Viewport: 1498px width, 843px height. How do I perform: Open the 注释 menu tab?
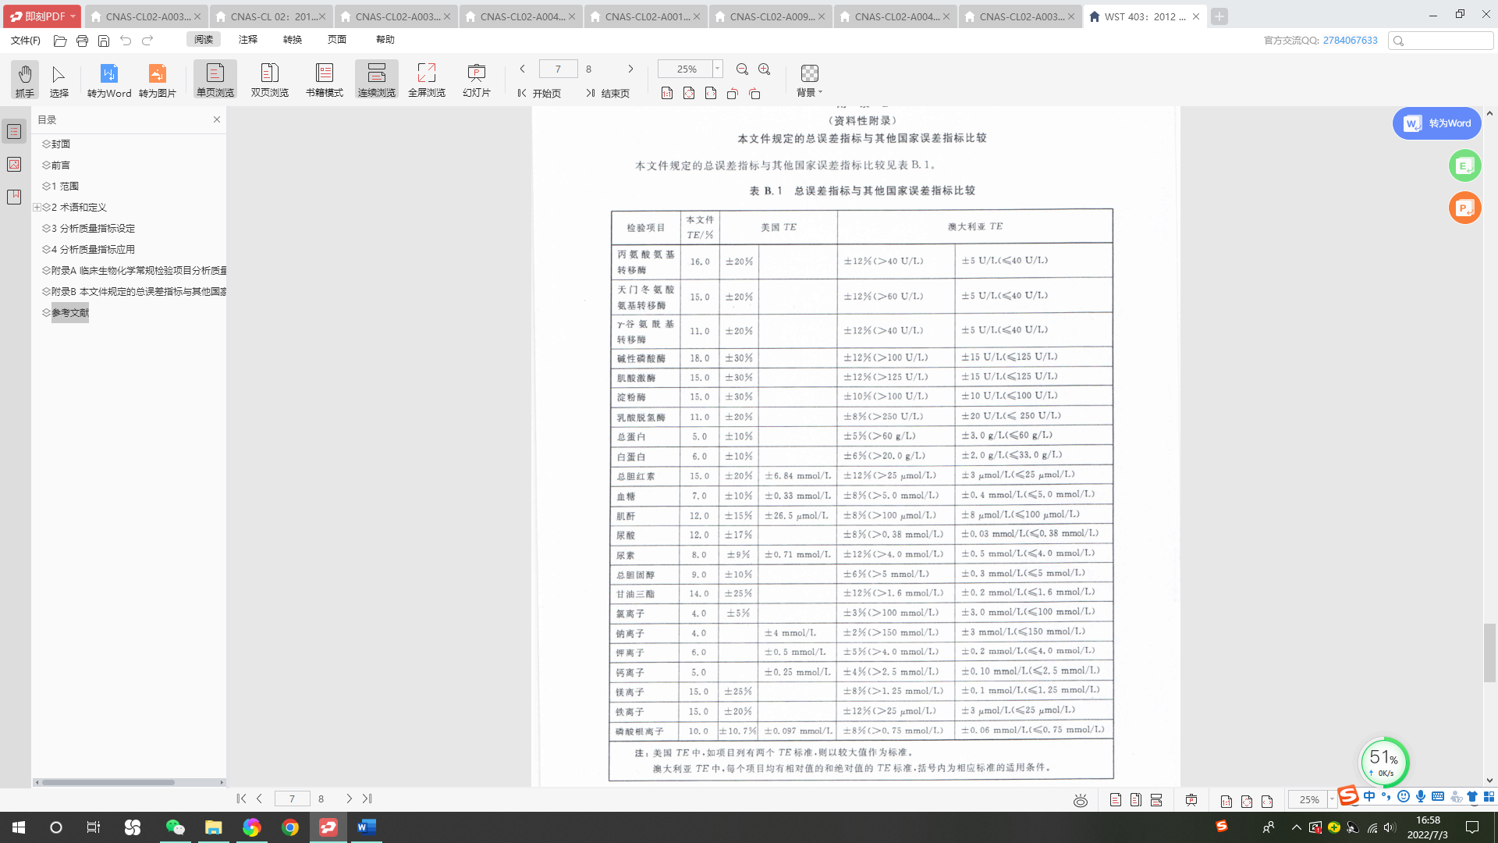tap(248, 40)
